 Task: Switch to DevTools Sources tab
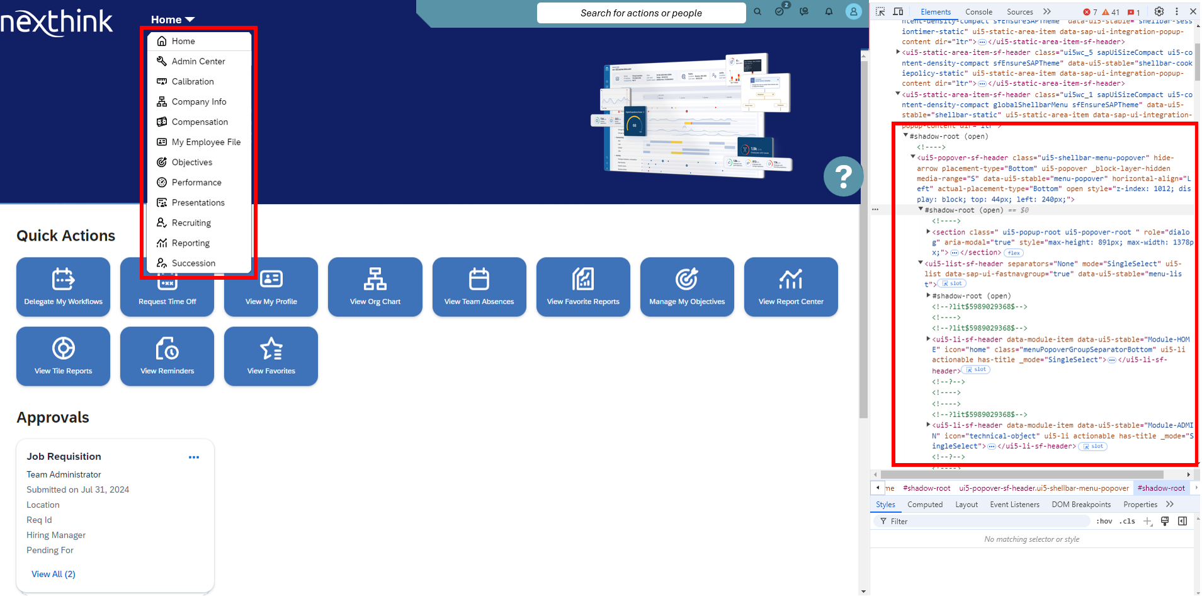coord(1019,11)
